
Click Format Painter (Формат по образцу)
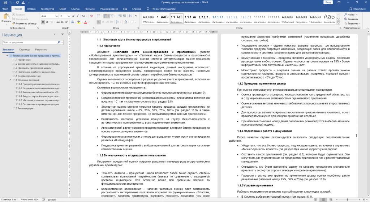25,23
